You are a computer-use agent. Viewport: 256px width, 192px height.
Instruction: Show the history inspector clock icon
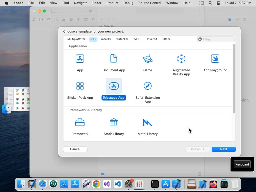[x=237, y=19]
